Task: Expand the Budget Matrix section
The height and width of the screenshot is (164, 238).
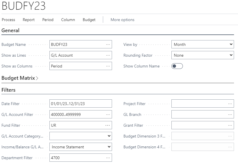Action: tap(20, 78)
